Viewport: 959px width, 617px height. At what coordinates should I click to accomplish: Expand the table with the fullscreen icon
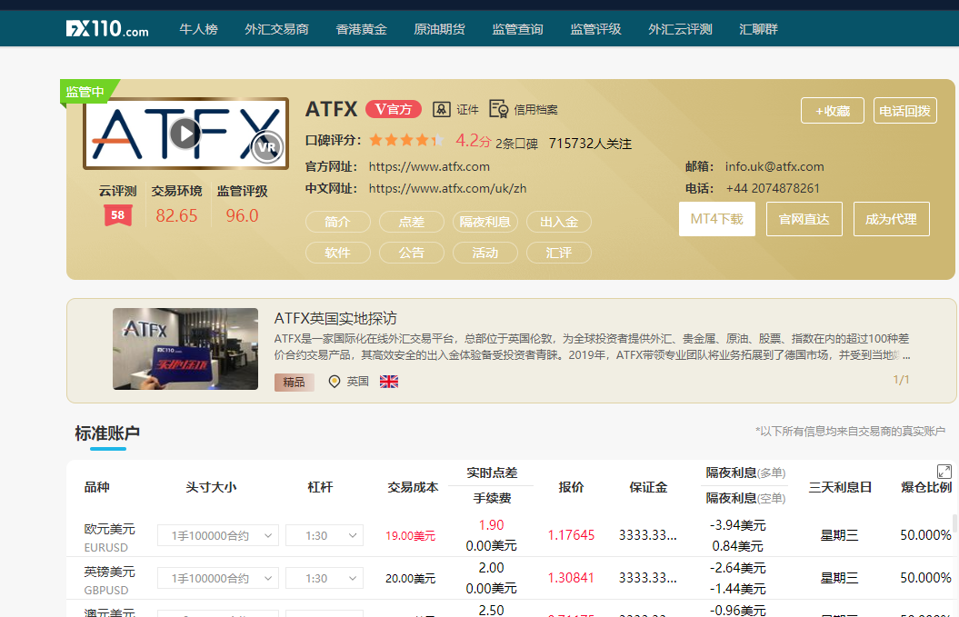pyautogui.click(x=944, y=472)
